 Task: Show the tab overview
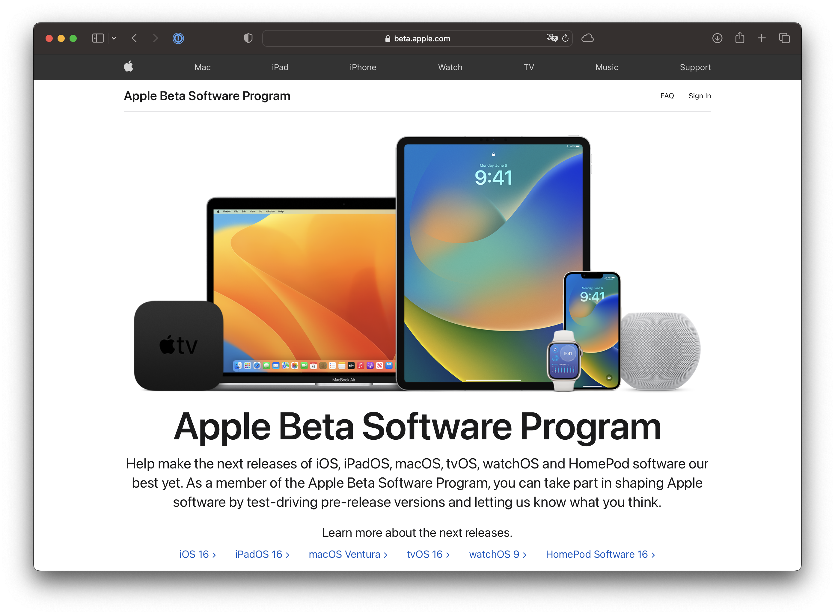pos(784,38)
